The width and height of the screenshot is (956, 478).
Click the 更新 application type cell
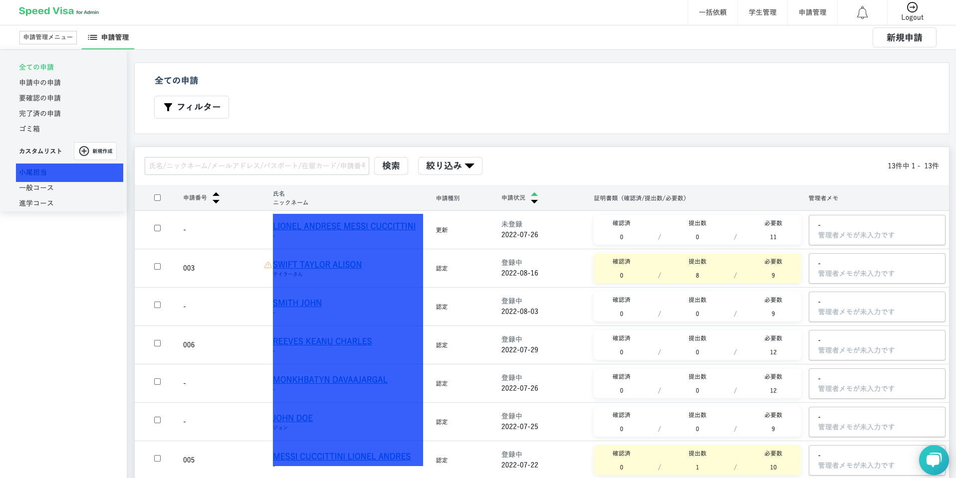[442, 230]
